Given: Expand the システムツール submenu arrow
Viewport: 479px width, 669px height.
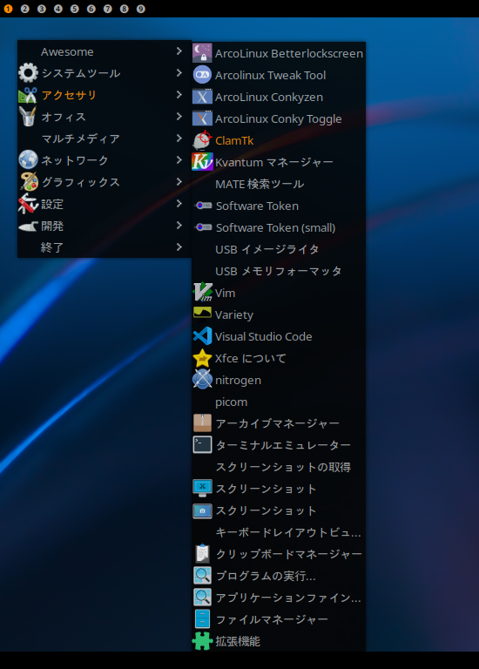Looking at the screenshot, I should click(x=179, y=73).
